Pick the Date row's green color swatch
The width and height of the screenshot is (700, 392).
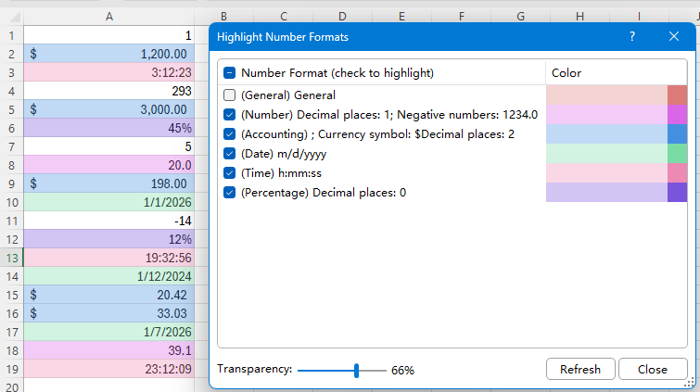(677, 154)
